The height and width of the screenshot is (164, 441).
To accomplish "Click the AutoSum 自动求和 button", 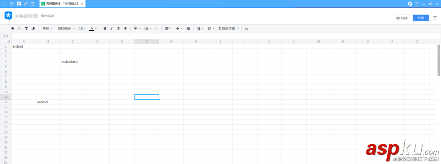I will coord(227,28).
